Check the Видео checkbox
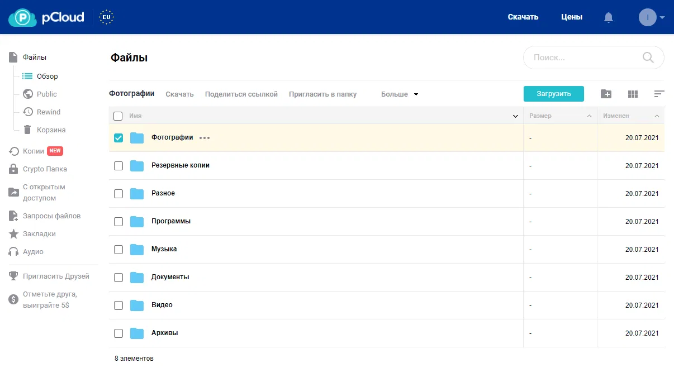Viewport: 674px width, 368px height. pyautogui.click(x=118, y=305)
